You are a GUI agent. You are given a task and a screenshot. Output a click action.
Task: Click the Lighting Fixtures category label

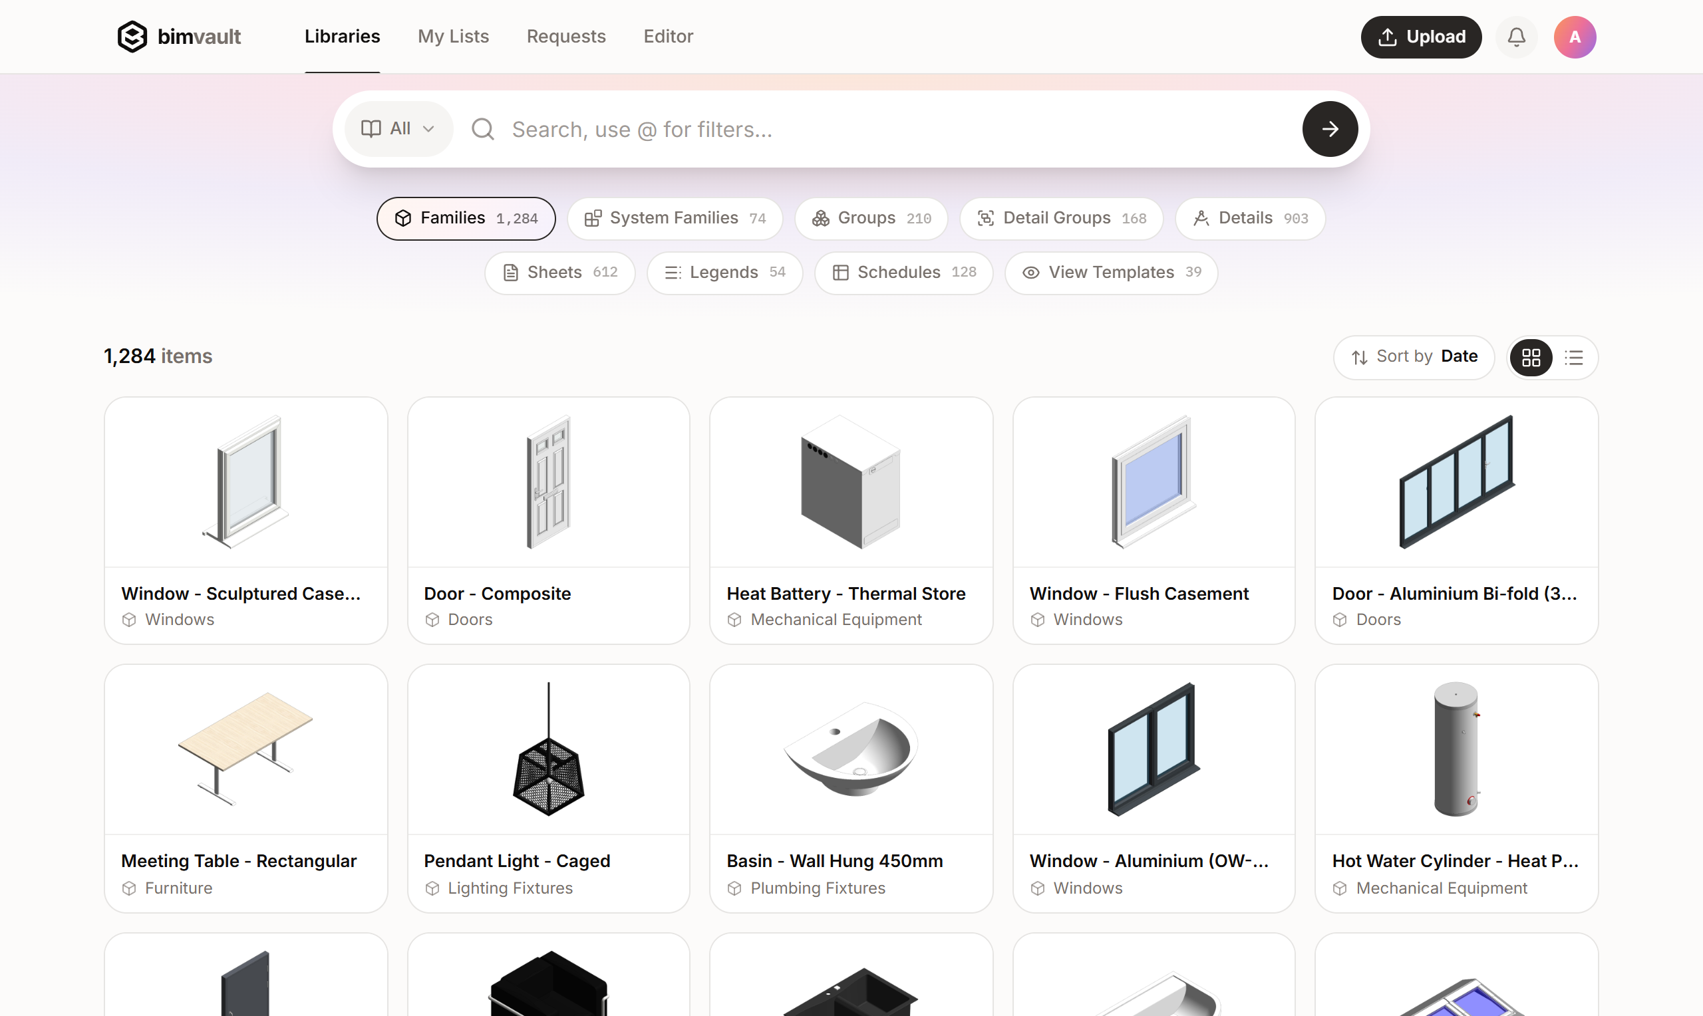pos(510,888)
